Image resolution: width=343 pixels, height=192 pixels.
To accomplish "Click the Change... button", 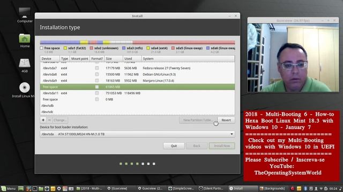I will 60,120.
